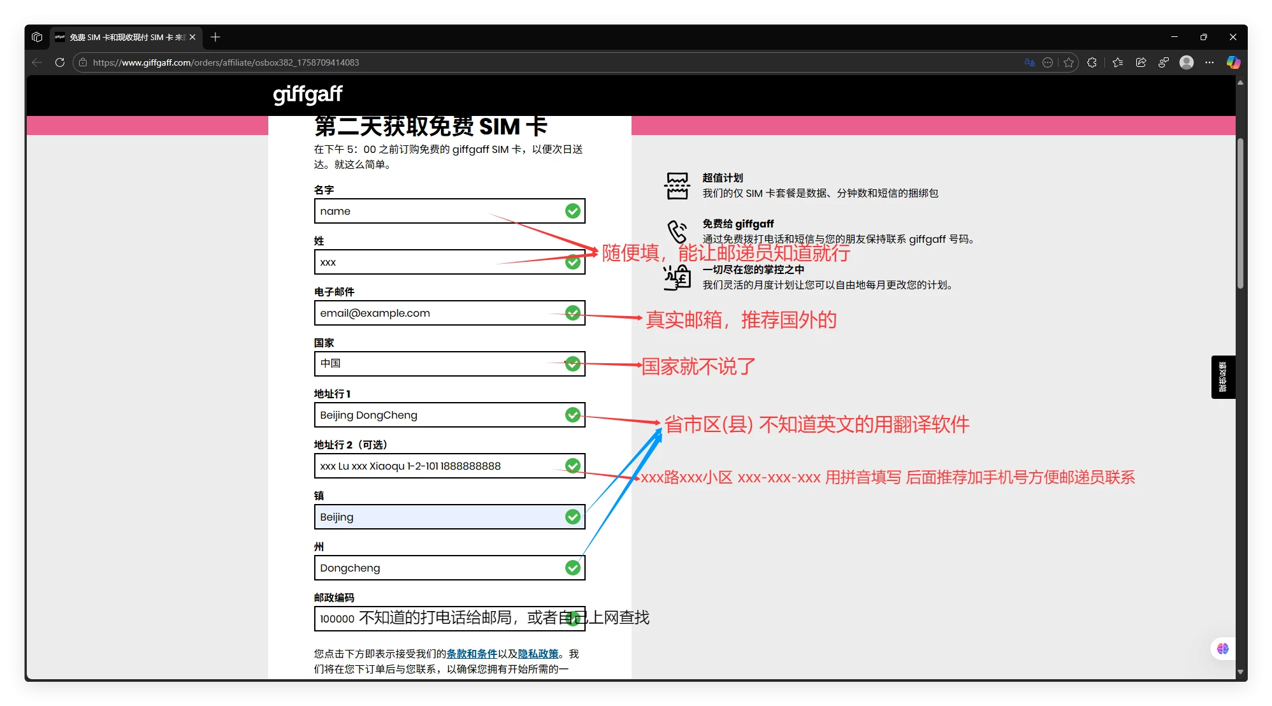Open a new tab with the plus button
The width and height of the screenshot is (1272, 706).
point(215,38)
